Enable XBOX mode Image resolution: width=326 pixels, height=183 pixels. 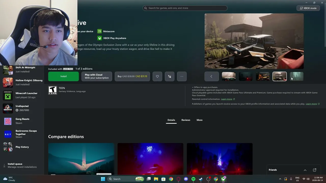point(308,8)
